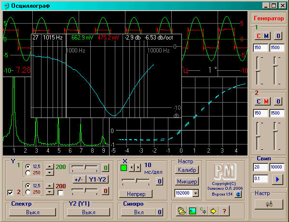
Task: Reset generator 2 with its '0' button
Action: tap(278, 101)
